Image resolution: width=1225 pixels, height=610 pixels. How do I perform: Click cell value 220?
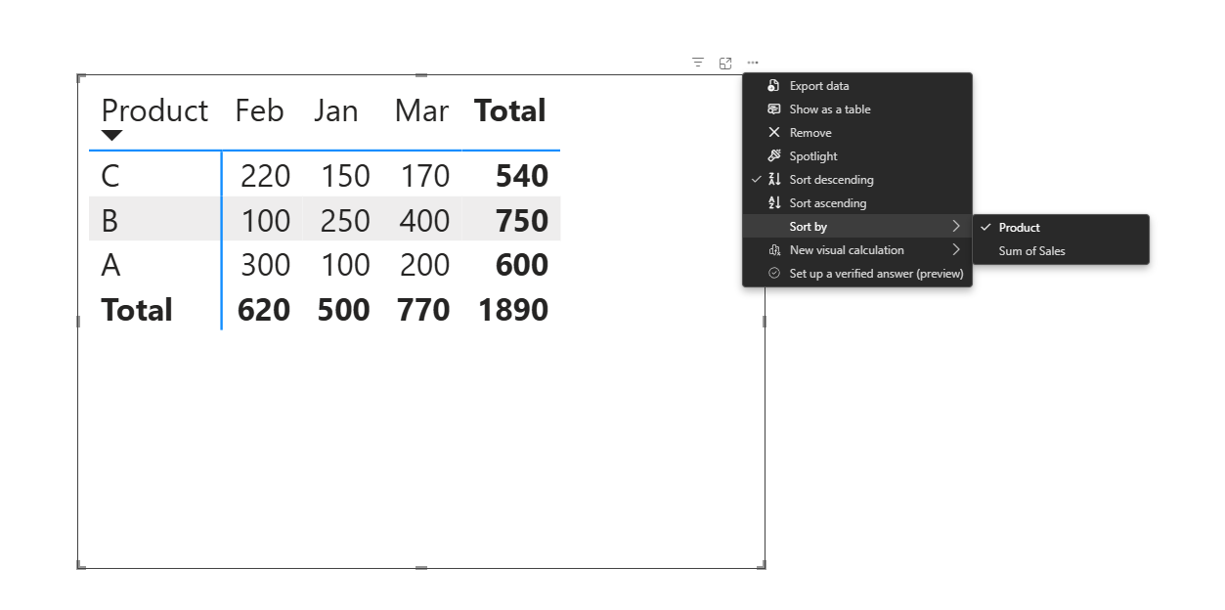[266, 176]
